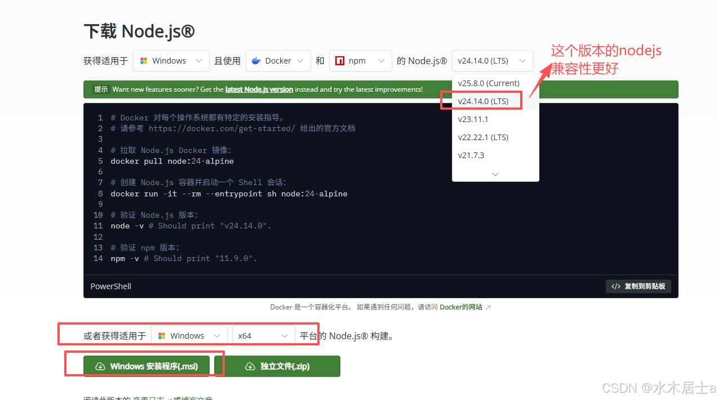This screenshot has width=718, height=400.
Task: Download the 独立文件(.zip) package
Action: point(277,366)
